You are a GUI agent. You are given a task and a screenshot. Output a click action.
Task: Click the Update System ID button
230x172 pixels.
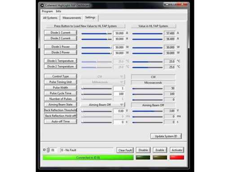pos(166,136)
